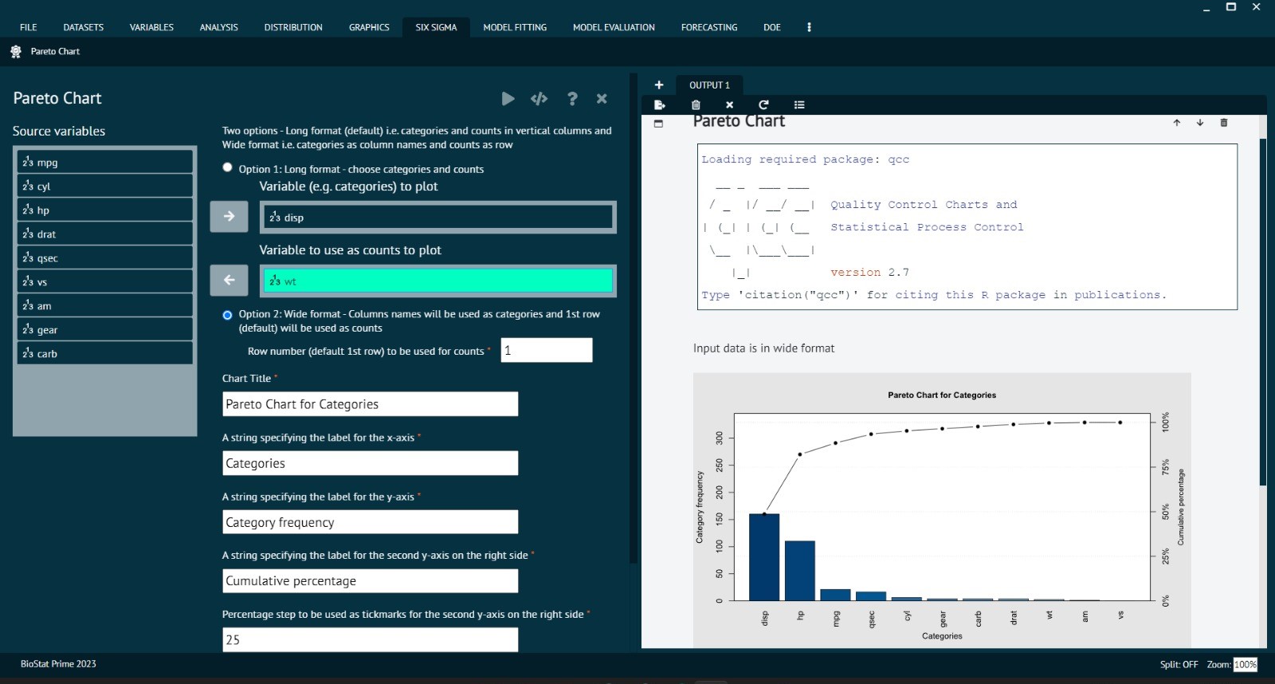Screen dimensions: 1275x684
Task: Open the overflow menu with three dots
Action: tap(809, 27)
